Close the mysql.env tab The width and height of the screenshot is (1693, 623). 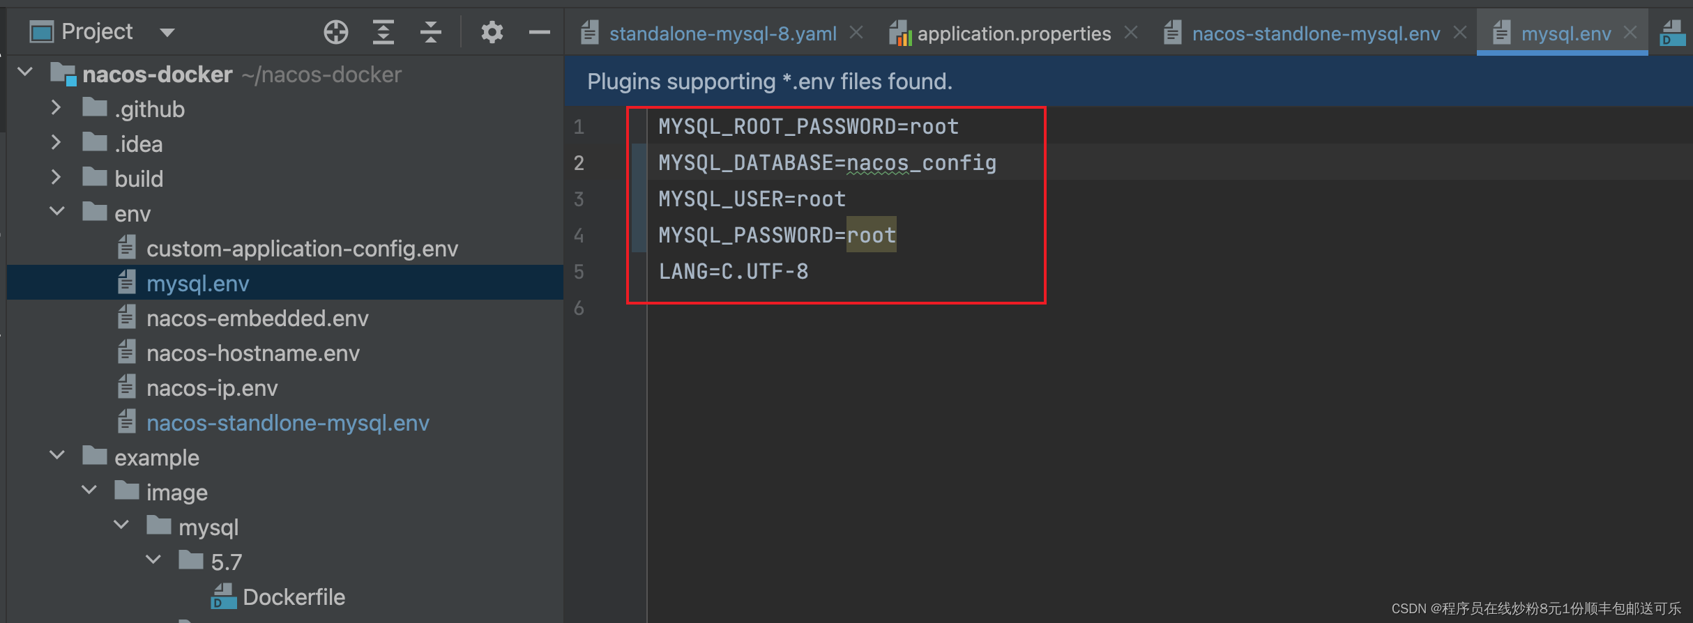tap(1630, 33)
